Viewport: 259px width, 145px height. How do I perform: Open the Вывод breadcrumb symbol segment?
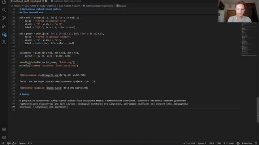[121, 6]
